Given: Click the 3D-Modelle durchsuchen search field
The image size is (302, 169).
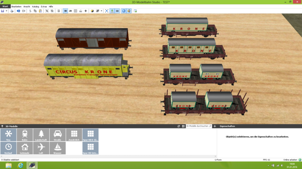Looking at the screenshot, I should 197,126.
